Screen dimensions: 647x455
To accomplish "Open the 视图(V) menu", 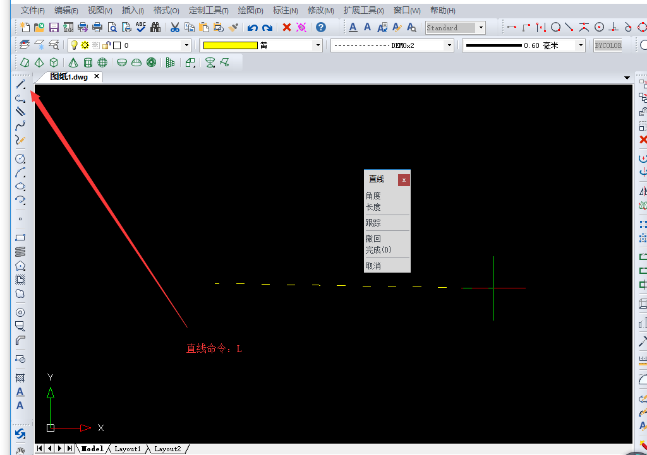I will (100, 10).
